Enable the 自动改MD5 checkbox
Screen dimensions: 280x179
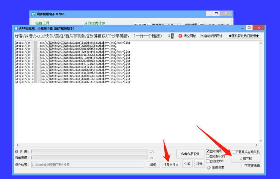[x=208, y=161]
